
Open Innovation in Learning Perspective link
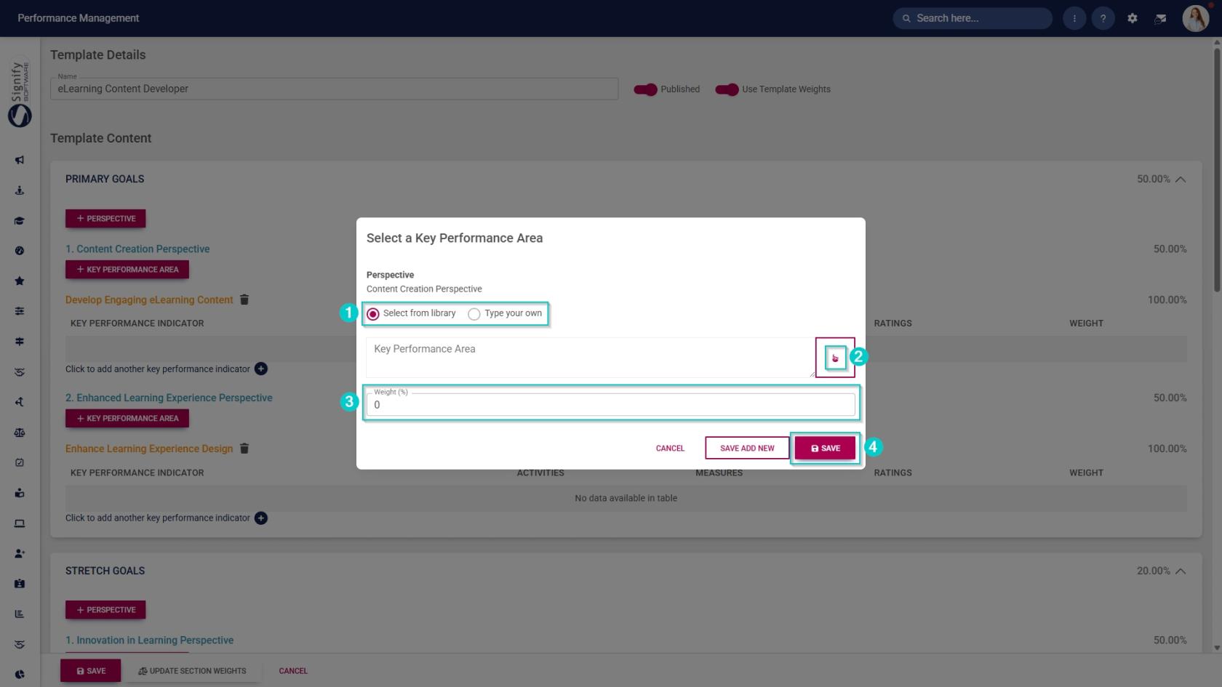149,640
